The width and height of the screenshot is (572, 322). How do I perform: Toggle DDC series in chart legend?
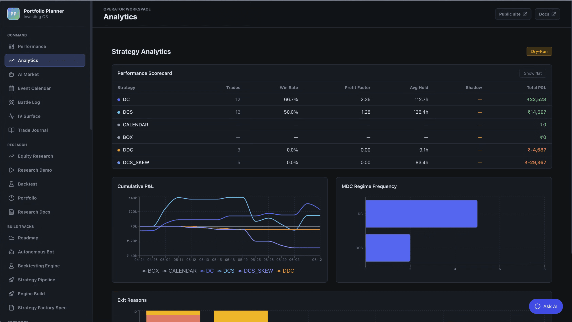(x=285, y=271)
